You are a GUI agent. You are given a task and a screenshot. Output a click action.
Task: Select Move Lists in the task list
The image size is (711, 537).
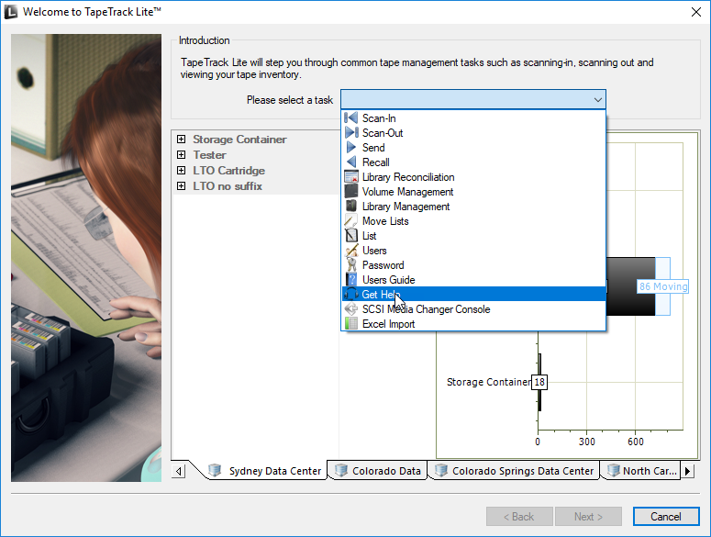(473, 221)
